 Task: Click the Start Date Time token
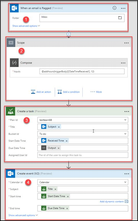click(x=55, y=196)
